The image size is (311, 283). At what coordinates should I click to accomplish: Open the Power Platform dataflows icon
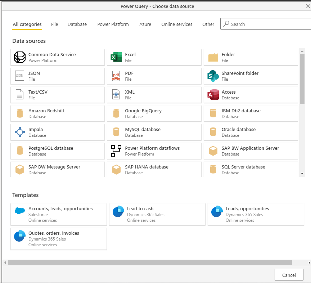coord(116,151)
